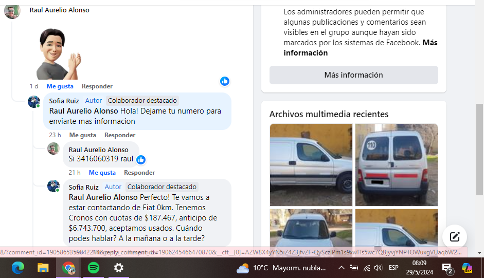
Task: Expand the hidden system tray icons chevron
Action: pos(341,268)
